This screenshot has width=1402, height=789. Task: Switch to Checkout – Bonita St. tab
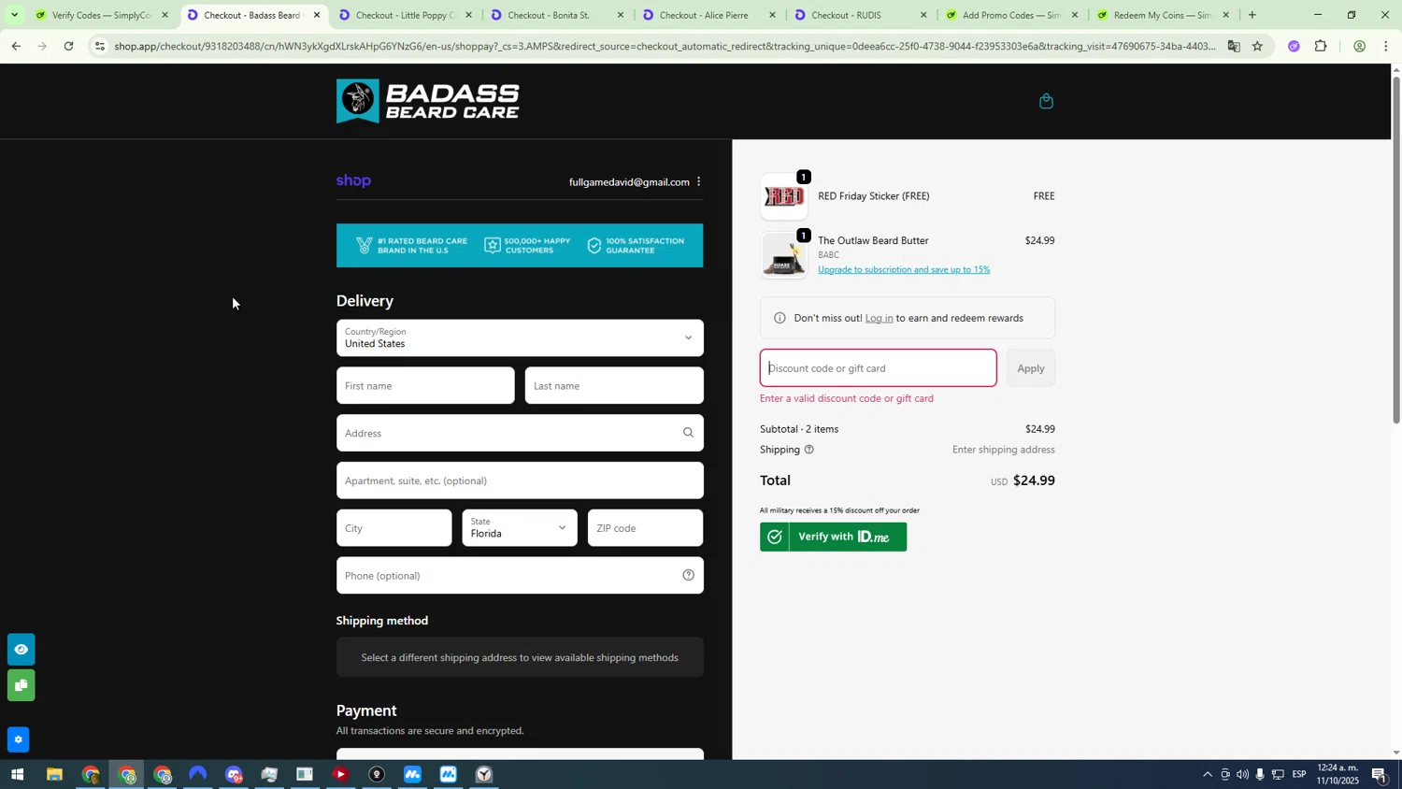point(558,15)
